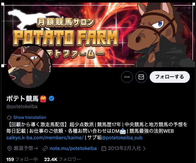Screen dimensions: 196x163
Task: Click the calendar icon by join date
Action: (104, 149)
